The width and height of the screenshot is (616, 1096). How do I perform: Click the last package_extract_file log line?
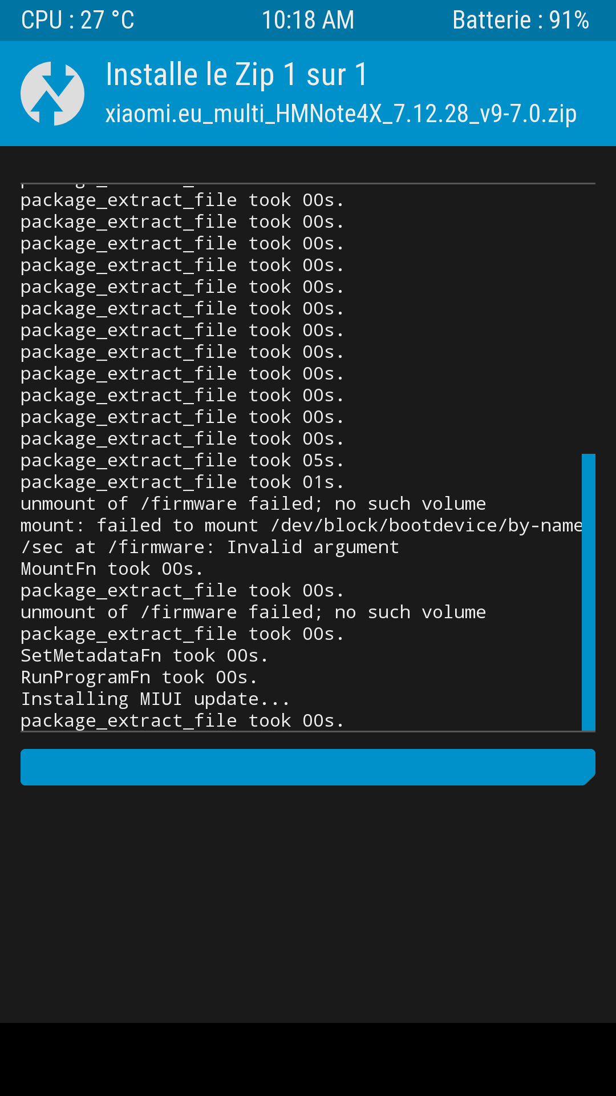click(x=183, y=721)
